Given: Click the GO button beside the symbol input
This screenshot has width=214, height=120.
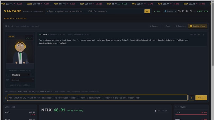Looking at the screenshot, I should click(x=147, y=11).
